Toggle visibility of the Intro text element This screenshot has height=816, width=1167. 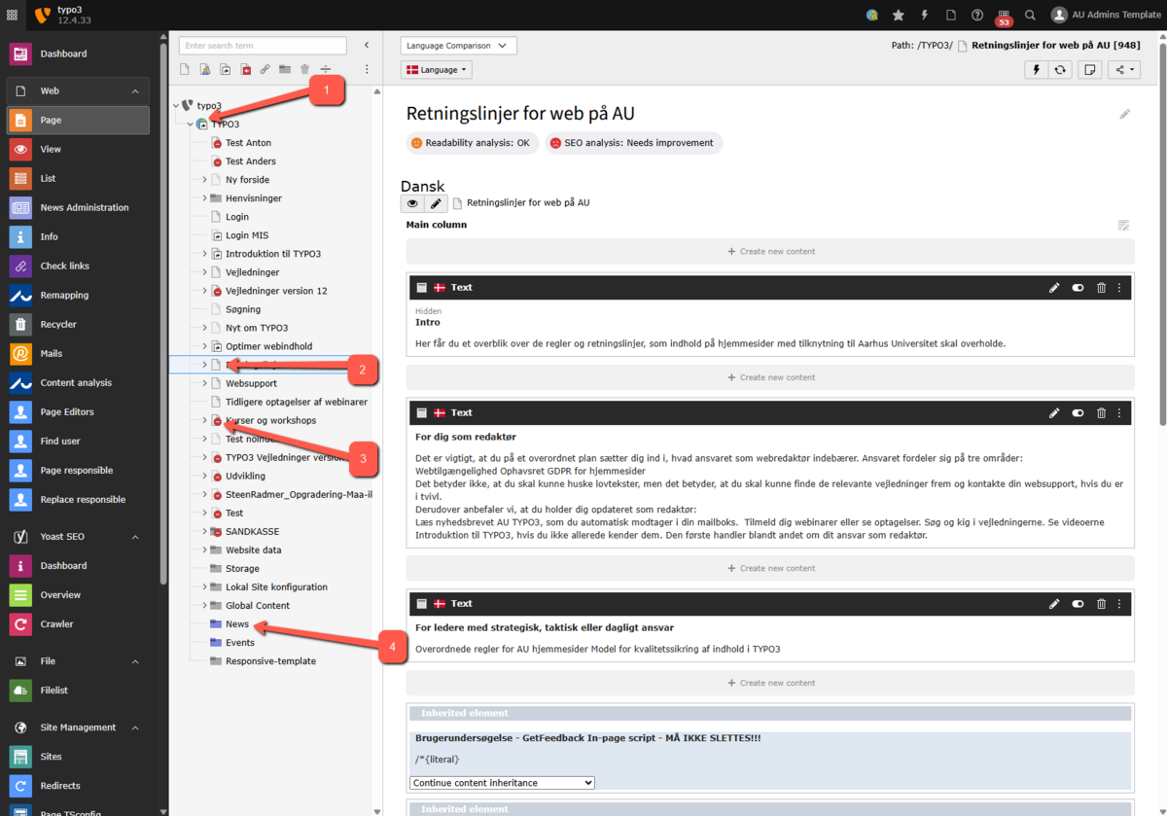(1078, 287)
